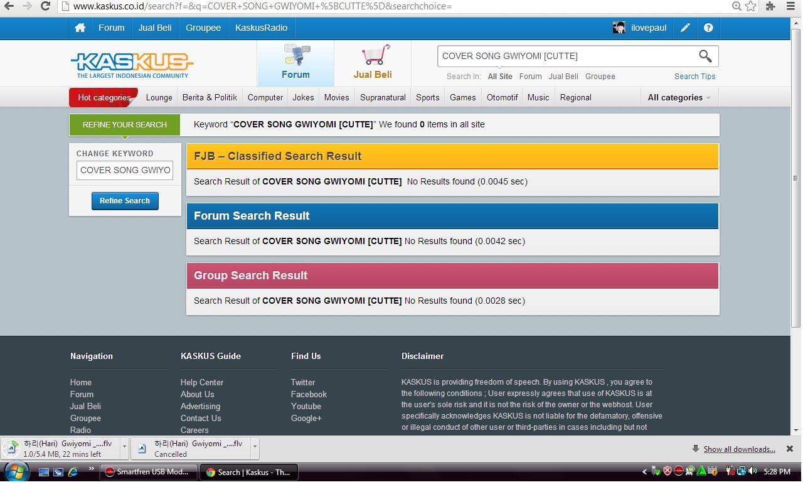Open the Lounge category

[x=159, y=97]
